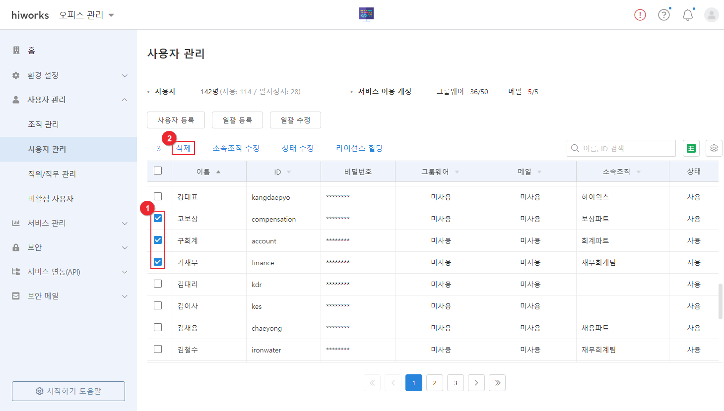Open the notifications bell

[687, 15]
